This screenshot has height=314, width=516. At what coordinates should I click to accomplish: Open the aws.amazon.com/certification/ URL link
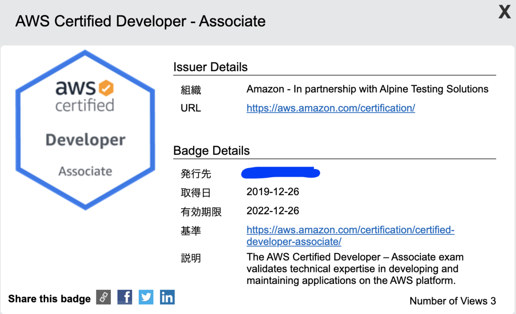(x=331, y=108)
